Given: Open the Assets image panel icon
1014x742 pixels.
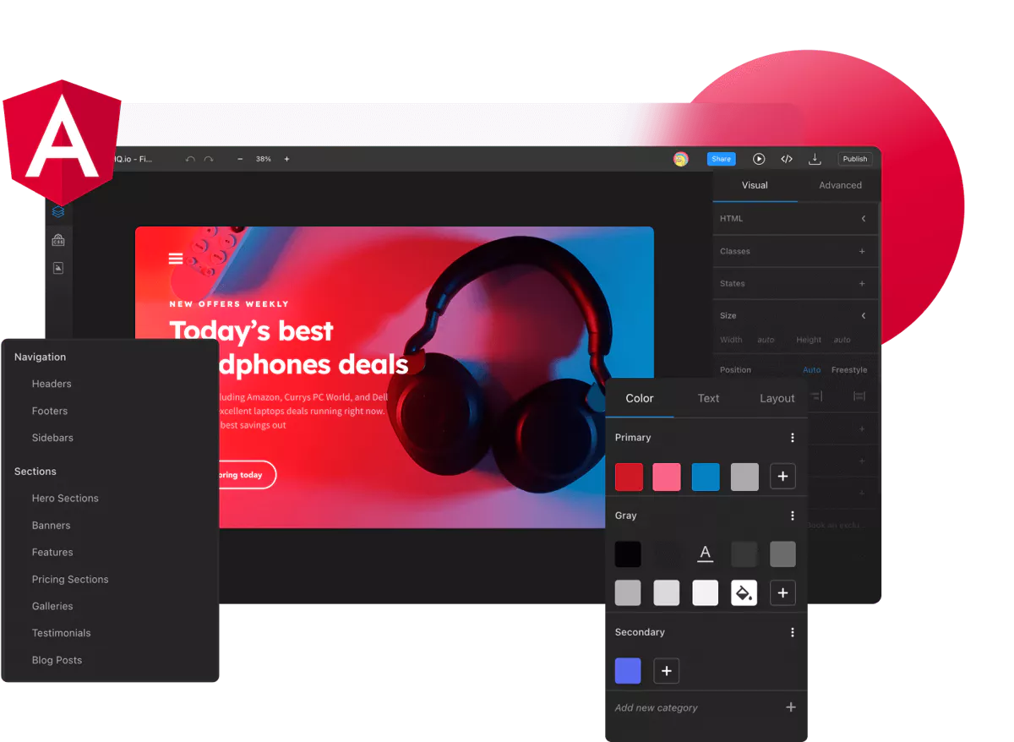Looking at the screenshot, I should [x=58, y=267].
